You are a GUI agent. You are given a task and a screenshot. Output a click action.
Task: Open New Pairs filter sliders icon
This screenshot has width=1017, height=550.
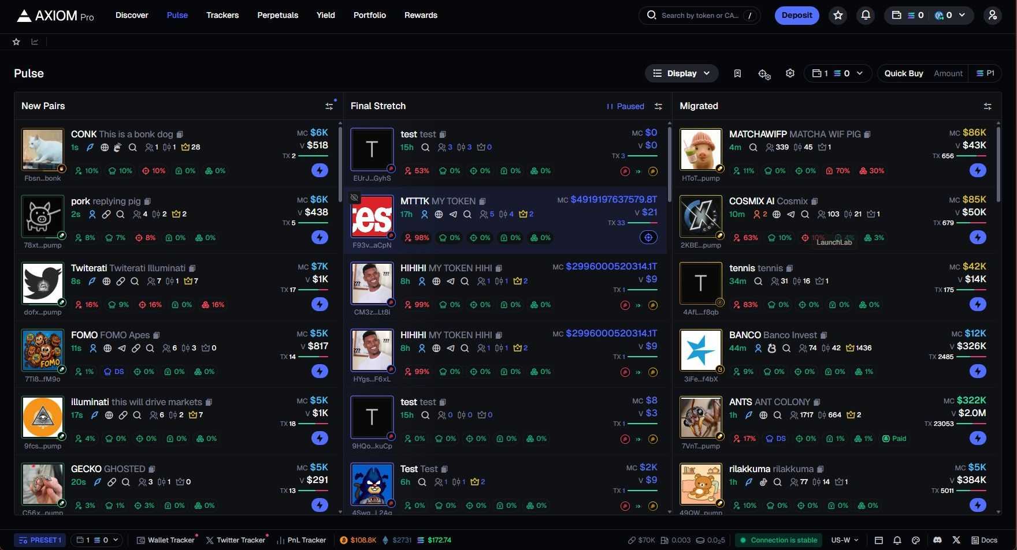pyautogui.click(x=329, y=106)
